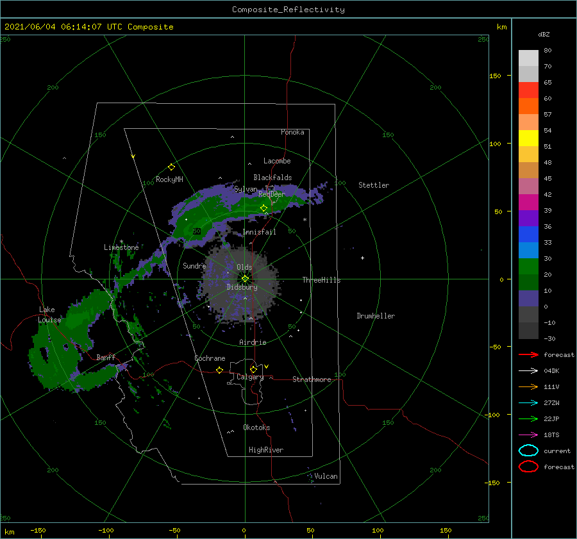The height and width of the screenshot is (539, 577).
Task: Click the white 04DK arrow icon
Action: pyautogui.click(x=528, y=371)
